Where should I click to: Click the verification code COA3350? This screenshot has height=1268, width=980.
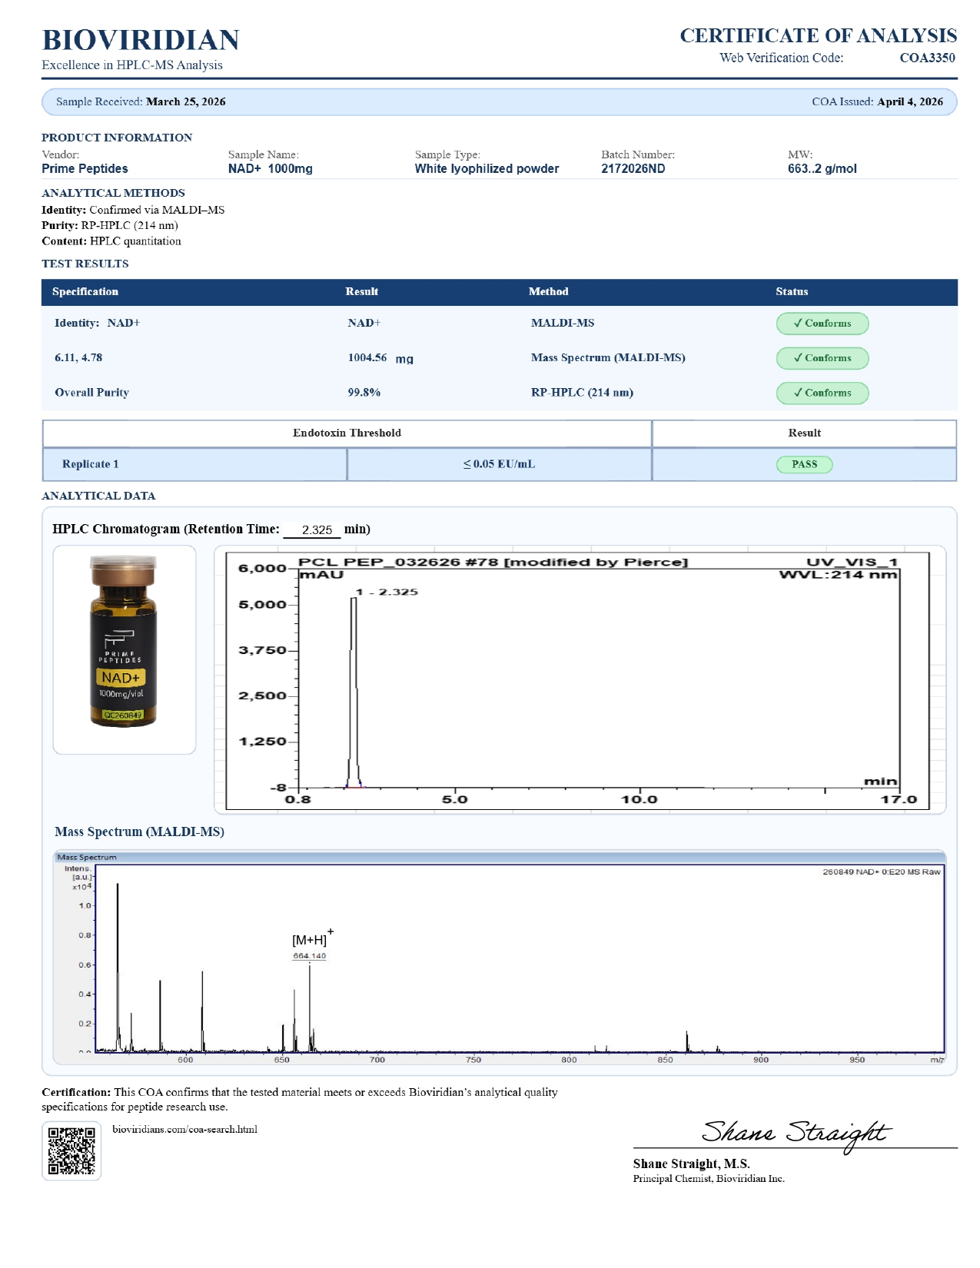click(x=927, y=58)
